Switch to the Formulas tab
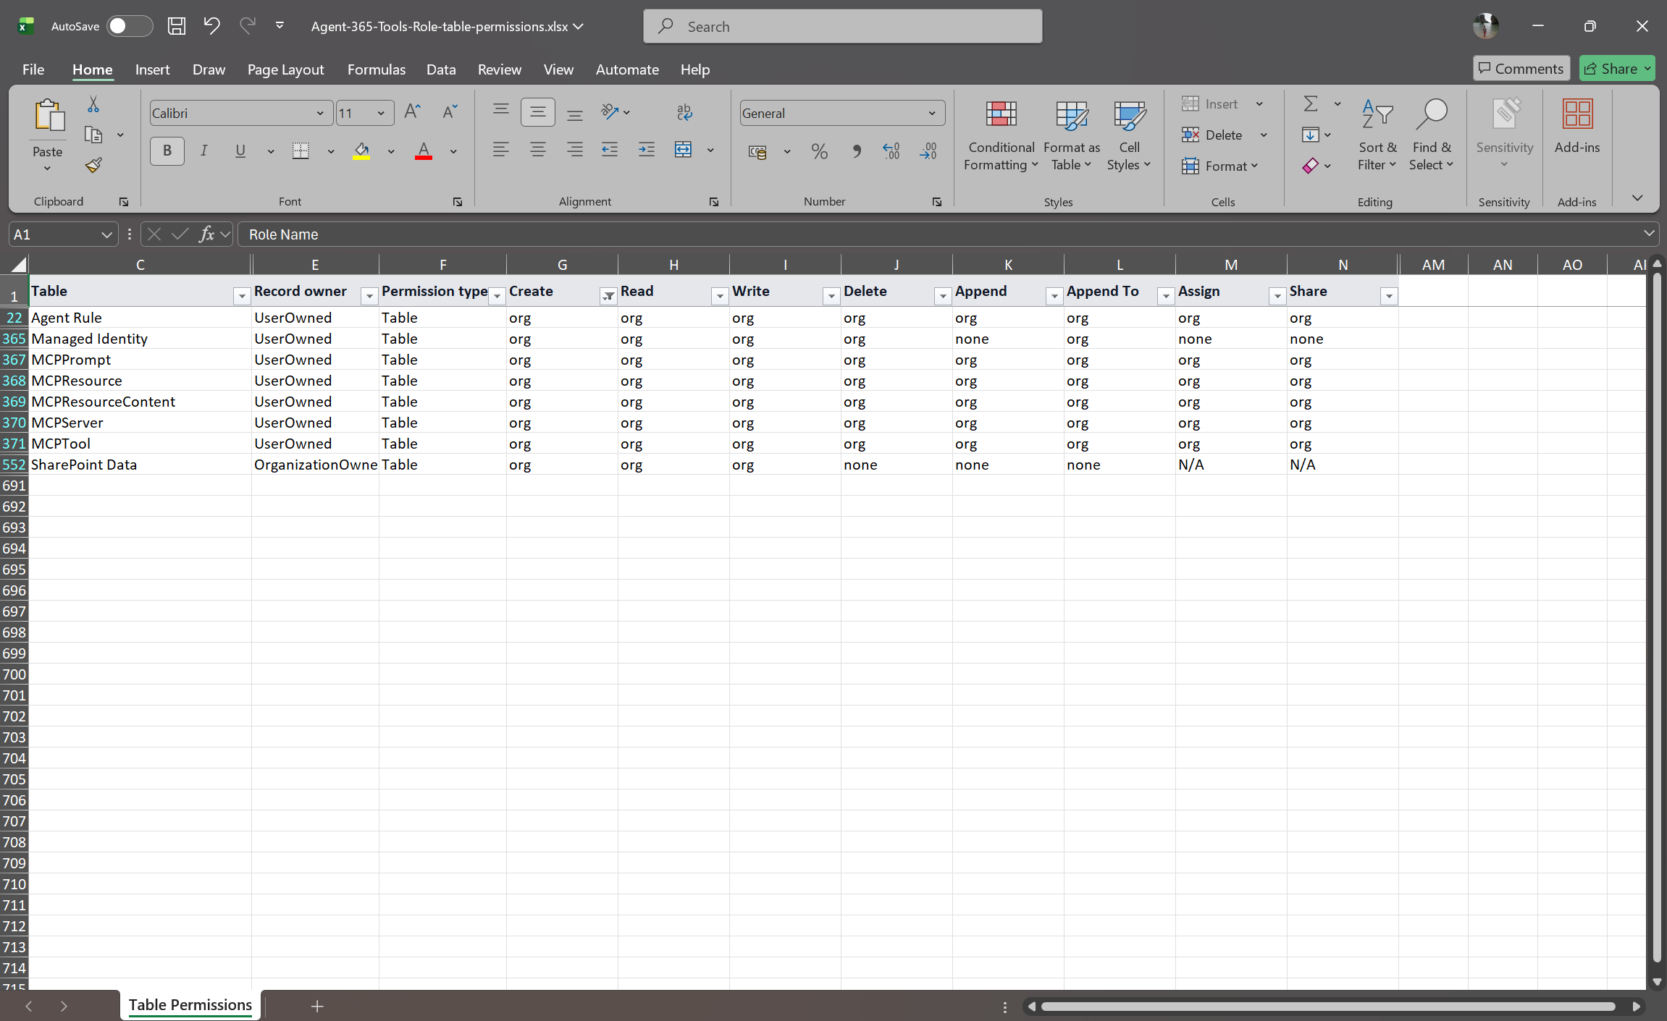 click(377, 69)
